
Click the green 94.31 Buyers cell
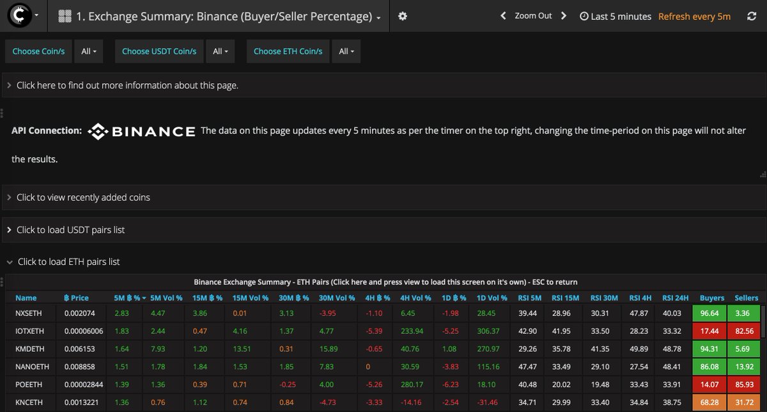point(709,348)
